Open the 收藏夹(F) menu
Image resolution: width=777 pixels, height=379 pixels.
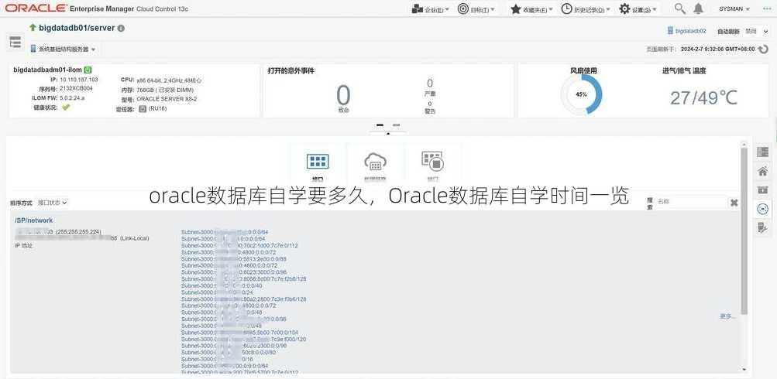(x=531, y=9)
